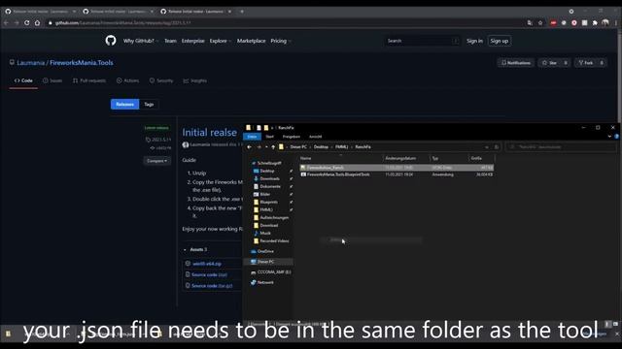This screenshot has height=349, width=622.
Task: Star the repository
Action: pyautogui.click(x=549, y=62)
